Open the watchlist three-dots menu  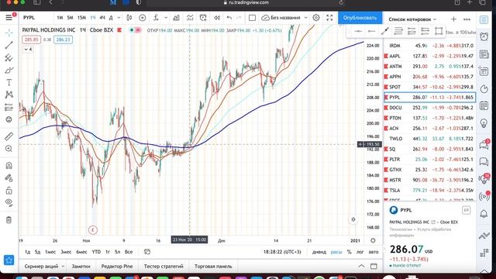[467, 19]
